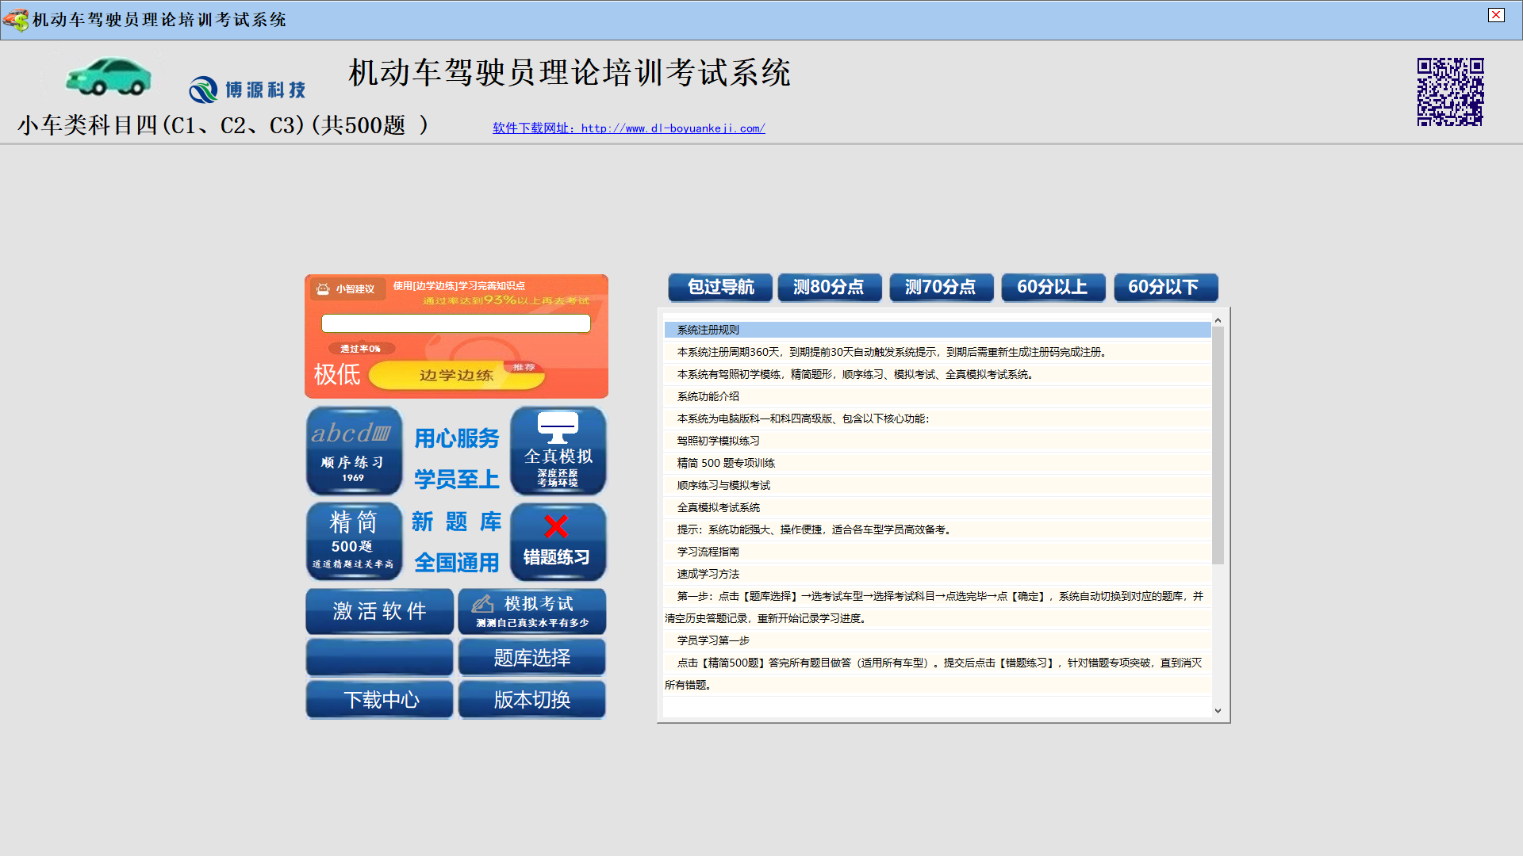Open 题库选择 question bank selection

point(531,657)
